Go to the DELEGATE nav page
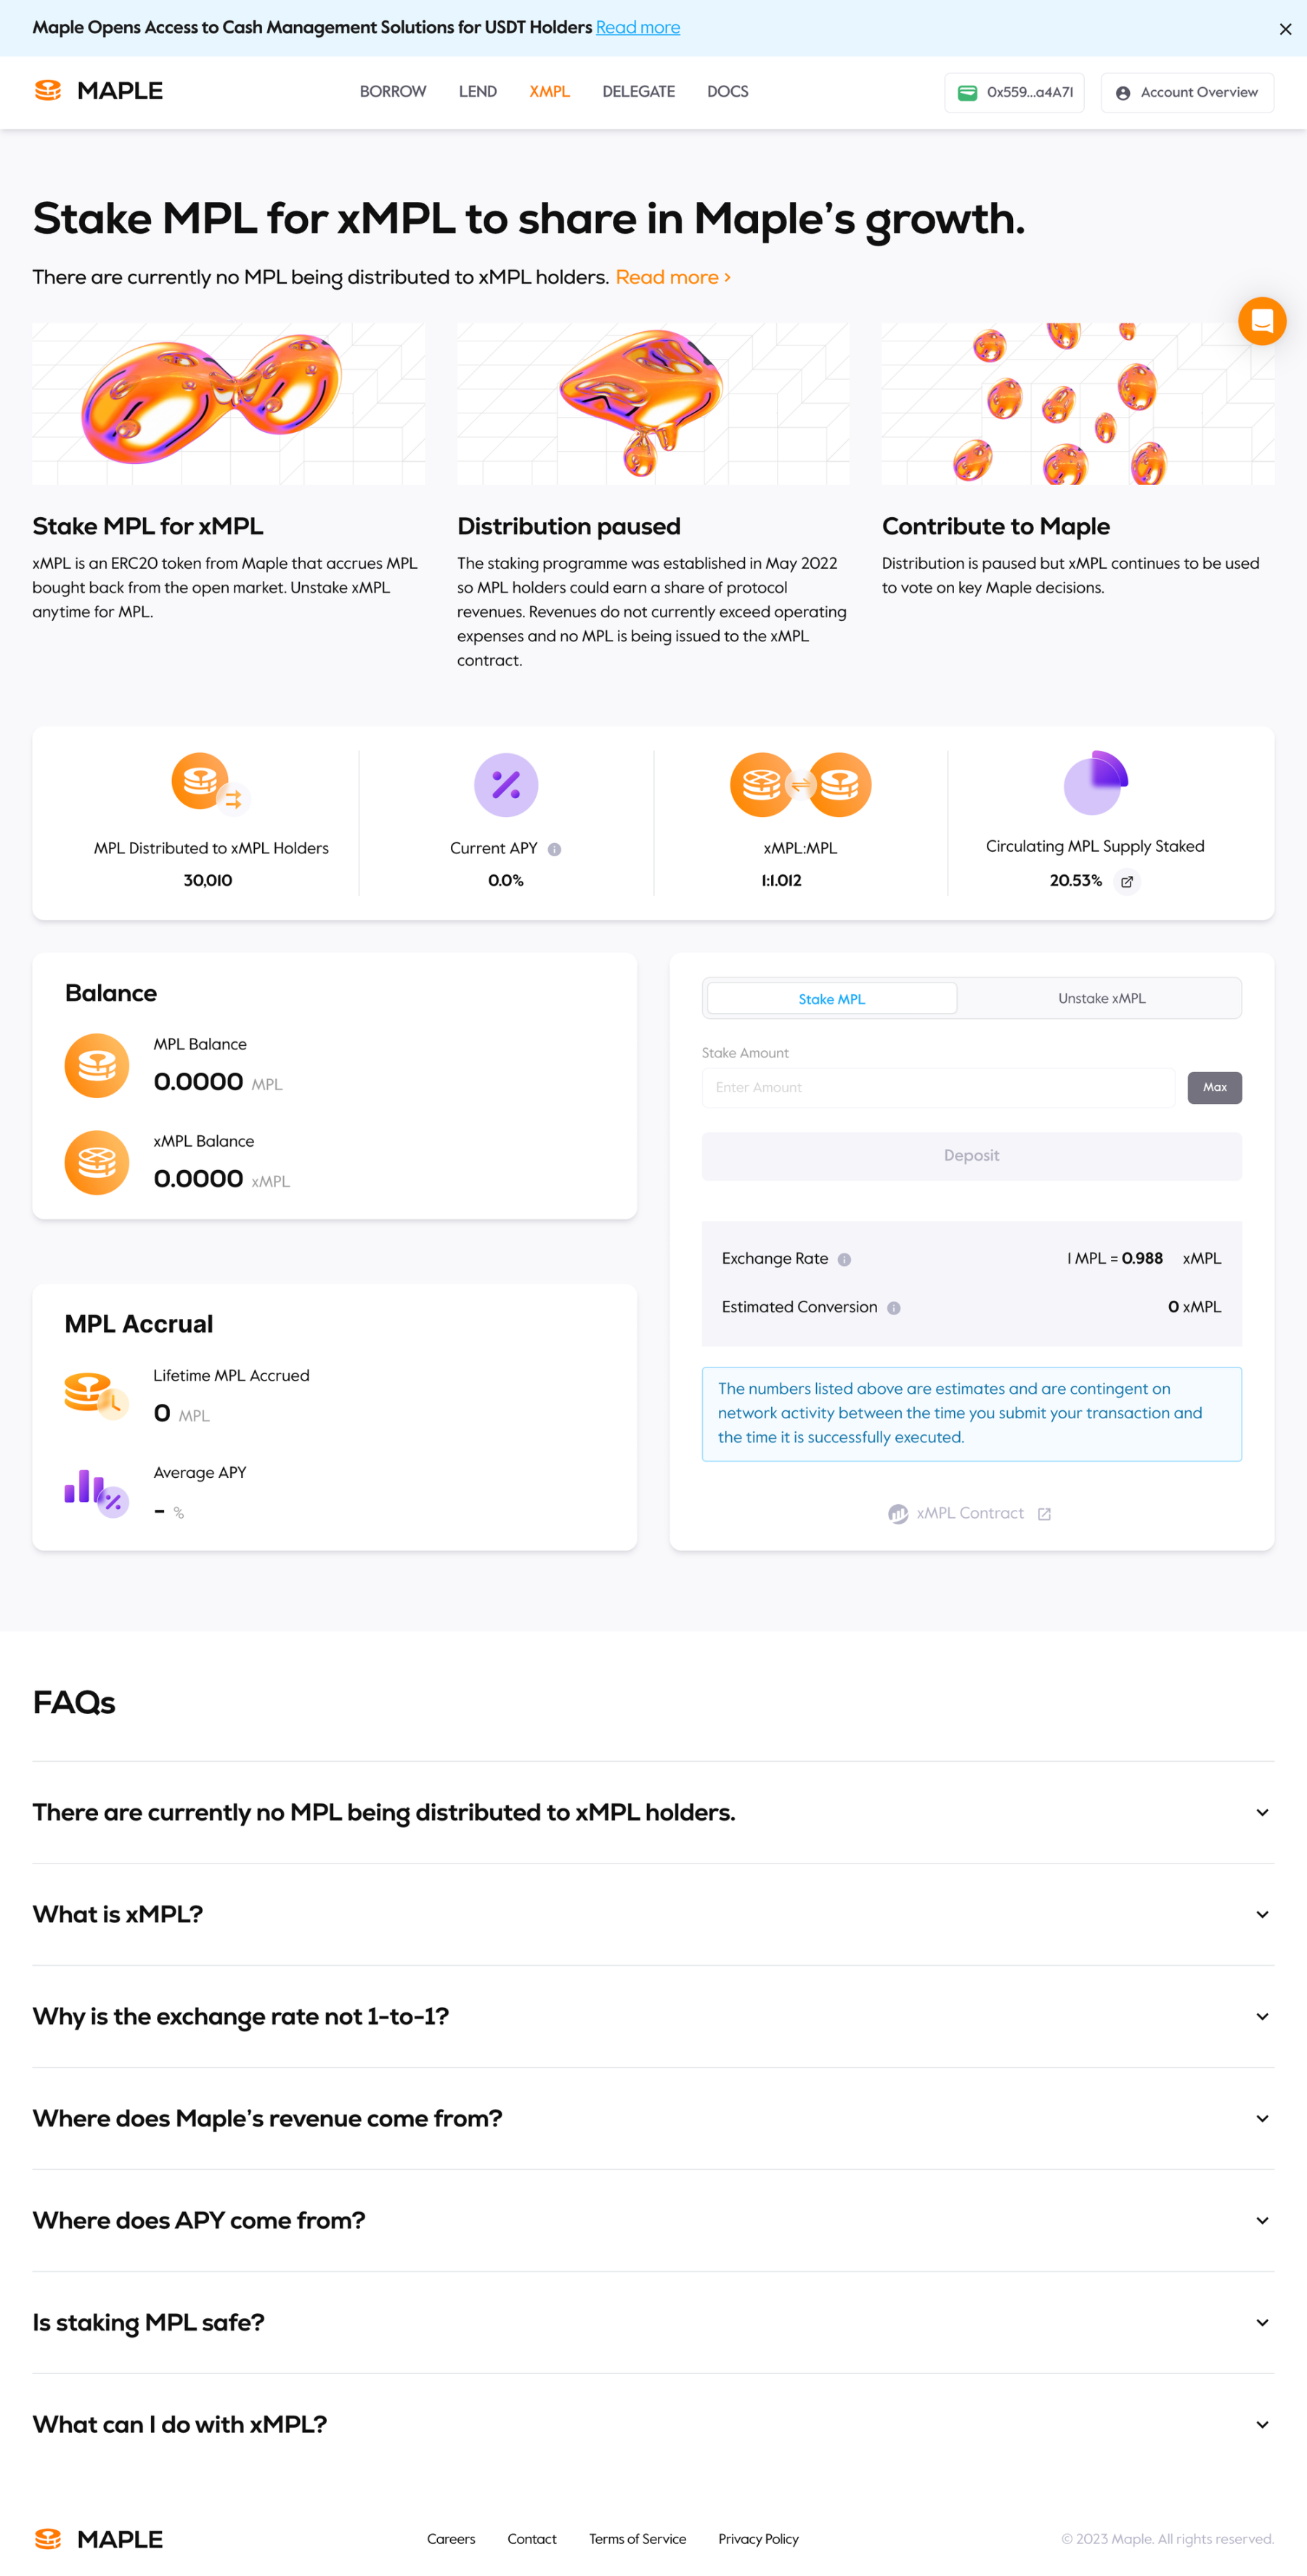Viewport: 1307px width, 2576px height. (x=638, y=92)
